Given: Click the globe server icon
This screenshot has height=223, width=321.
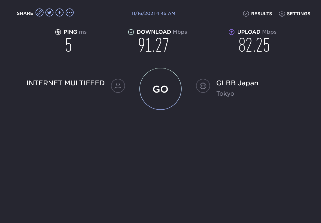Looking at the screenshot, I should (203, 86).
